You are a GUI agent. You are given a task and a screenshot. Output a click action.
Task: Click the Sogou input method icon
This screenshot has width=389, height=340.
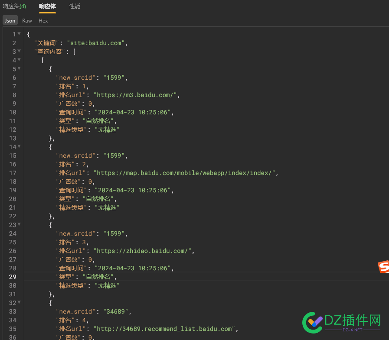pyautogui.click(x=383, y=267)
